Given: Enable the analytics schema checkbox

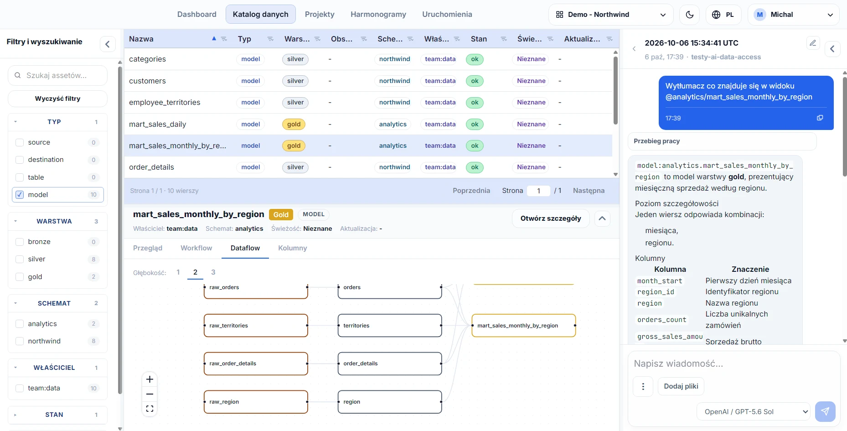Looking at the screenshot, I should pyautogui.click(x=20, y=324).
